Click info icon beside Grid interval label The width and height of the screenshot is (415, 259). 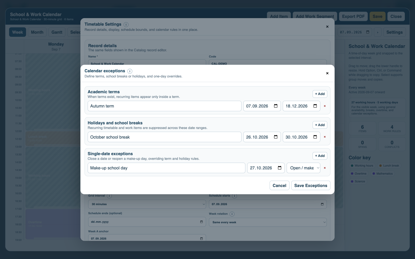pyautogui.click(x=109, y=196)
